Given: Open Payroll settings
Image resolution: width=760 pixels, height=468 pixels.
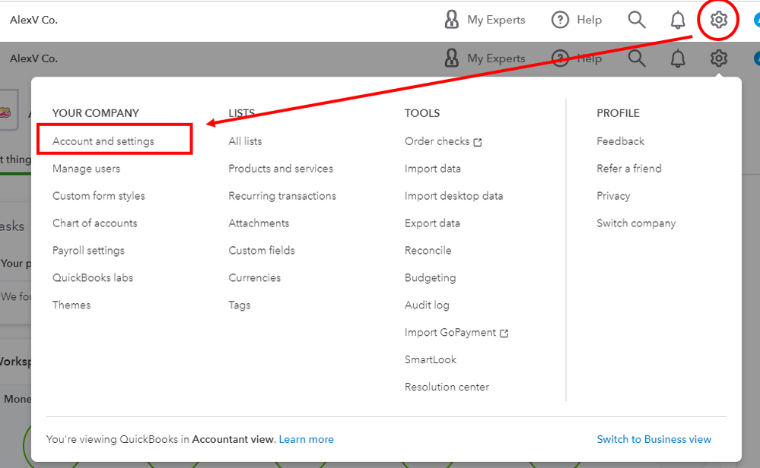Looking at the screenshot, I should pyautogui.click(x=89, y=251).
